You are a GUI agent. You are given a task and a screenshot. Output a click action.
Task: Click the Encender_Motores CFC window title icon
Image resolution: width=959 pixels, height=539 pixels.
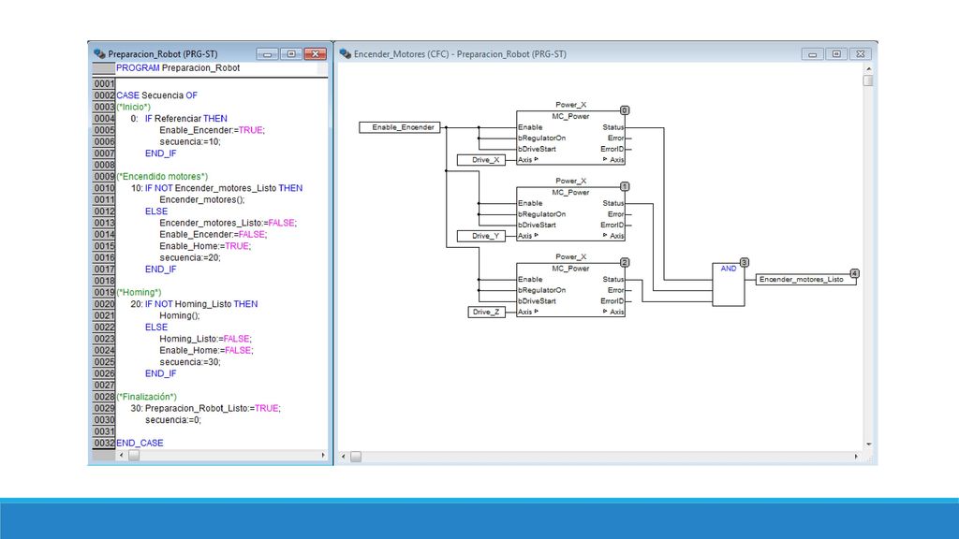[346, 53]
